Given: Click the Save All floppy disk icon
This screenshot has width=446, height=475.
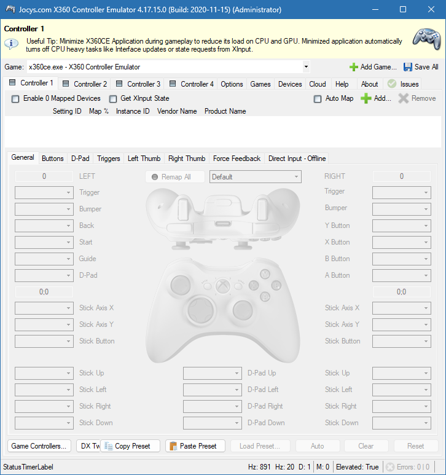Looking at the screenshot, I should point(408,67).
